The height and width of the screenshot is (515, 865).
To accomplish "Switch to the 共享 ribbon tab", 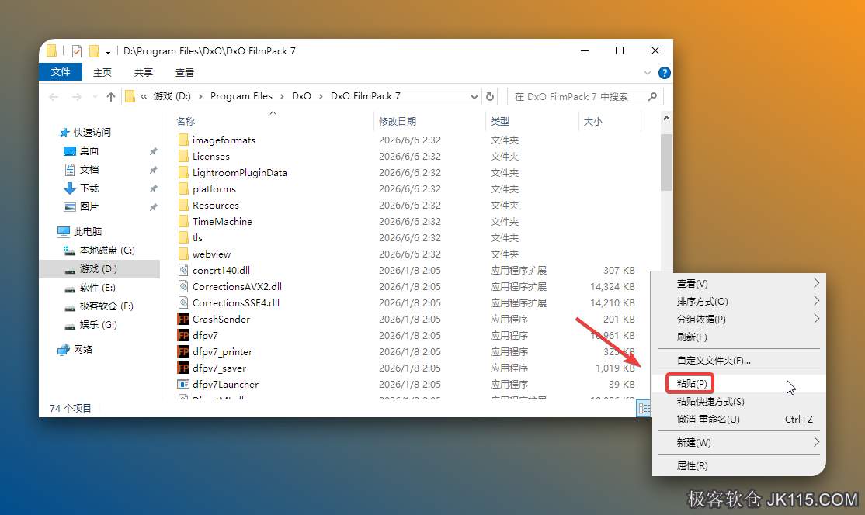I will [x=144, y=72].
